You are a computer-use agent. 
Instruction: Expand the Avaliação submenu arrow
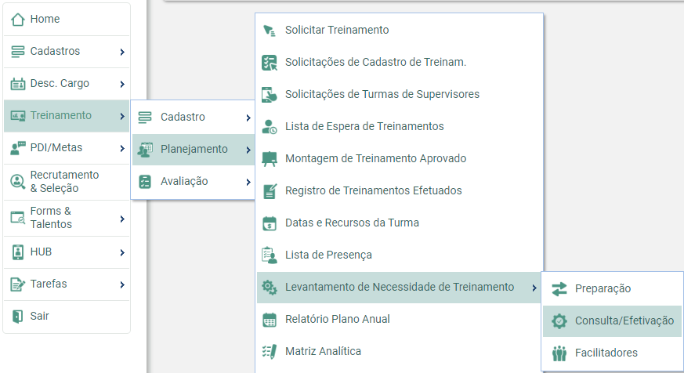click(x=248, y=182)
